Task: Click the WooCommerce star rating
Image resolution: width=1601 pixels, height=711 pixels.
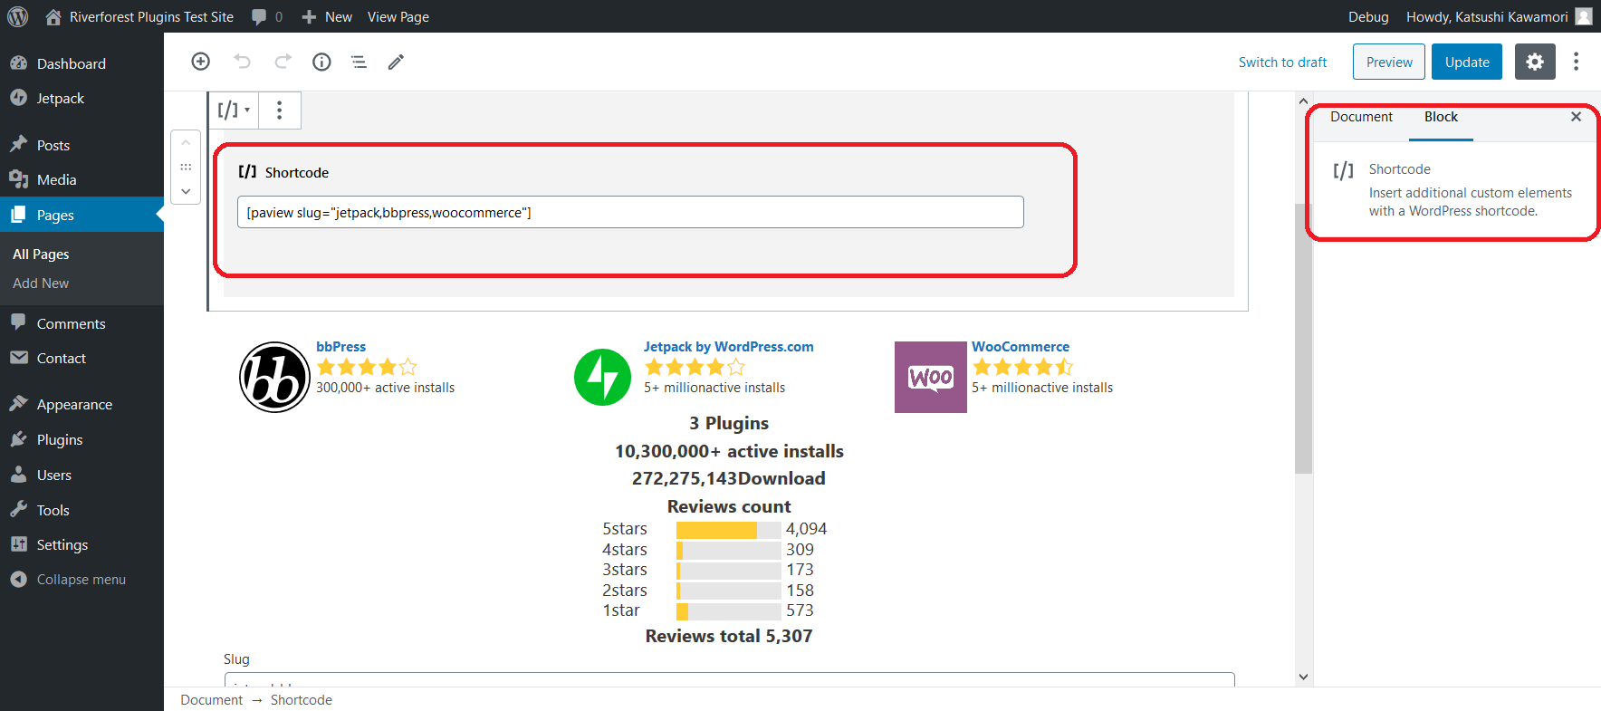Action: point(1023,367)
